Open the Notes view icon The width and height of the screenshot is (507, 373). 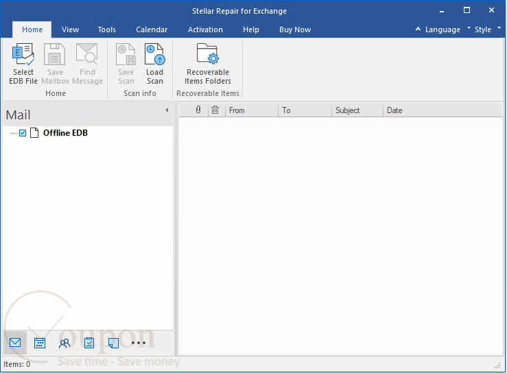click(x=113, y=343)
